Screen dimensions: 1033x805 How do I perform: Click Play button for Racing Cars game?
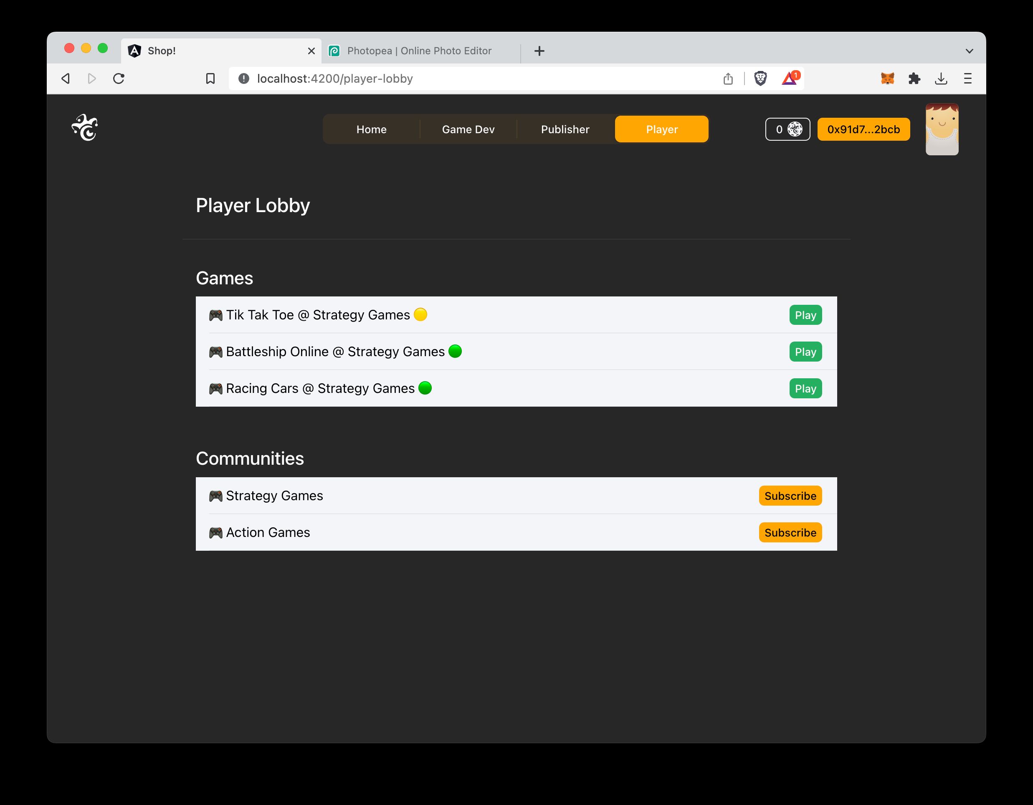point(805,388)
